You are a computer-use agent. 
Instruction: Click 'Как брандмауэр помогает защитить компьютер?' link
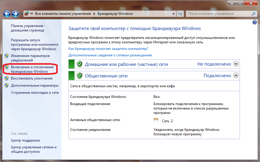click(108, 49)
